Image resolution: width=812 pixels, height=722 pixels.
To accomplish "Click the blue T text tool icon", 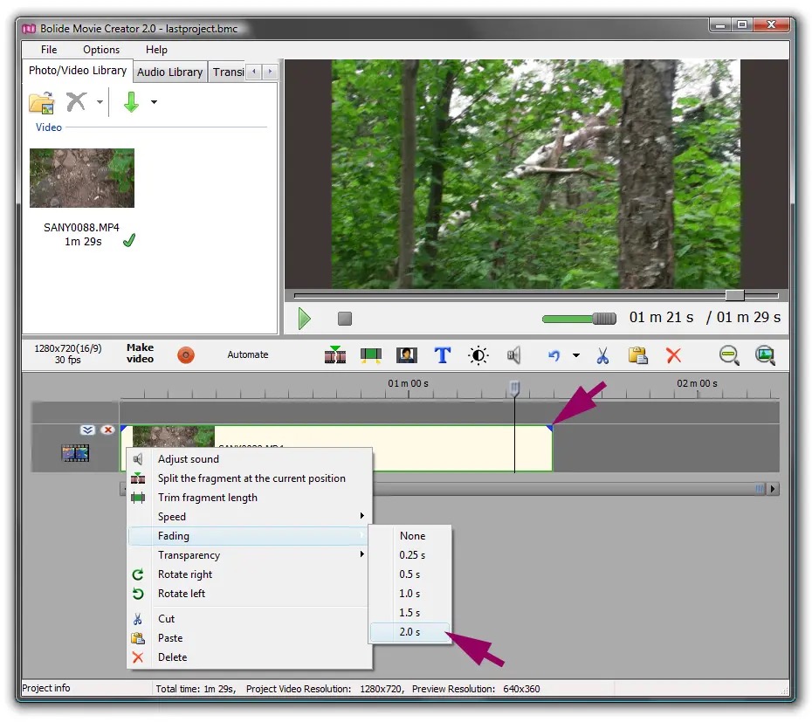I will pyautogui.click(x=443, y=355).
